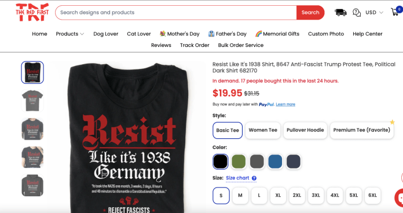
Task: Open the size chart help question icon
Action: 254,178
